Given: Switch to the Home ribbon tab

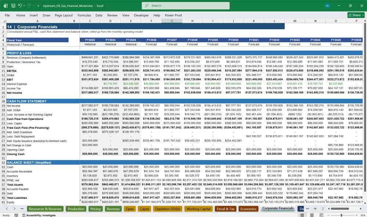Looking at the screenshot, I should click(x=21, y=15).
